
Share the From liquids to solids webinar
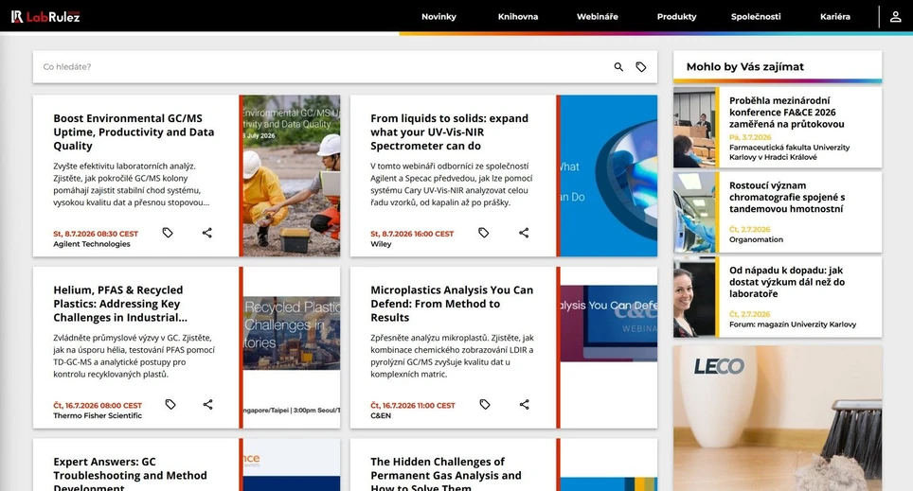click(x=524, y=233)
